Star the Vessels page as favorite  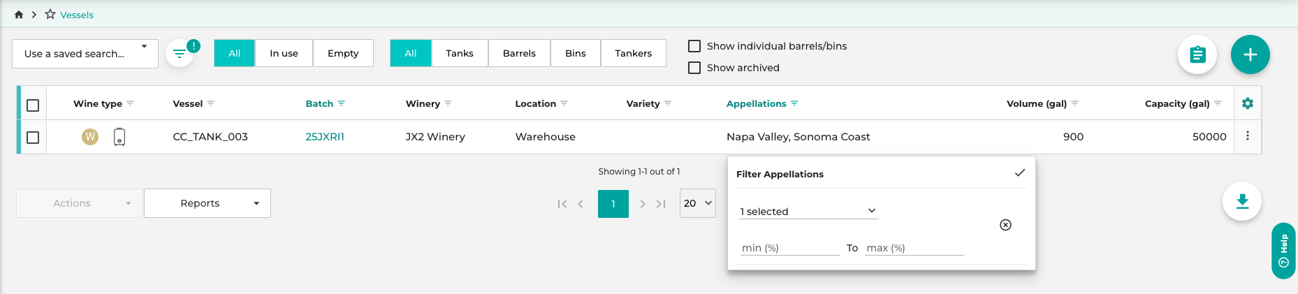50,14
